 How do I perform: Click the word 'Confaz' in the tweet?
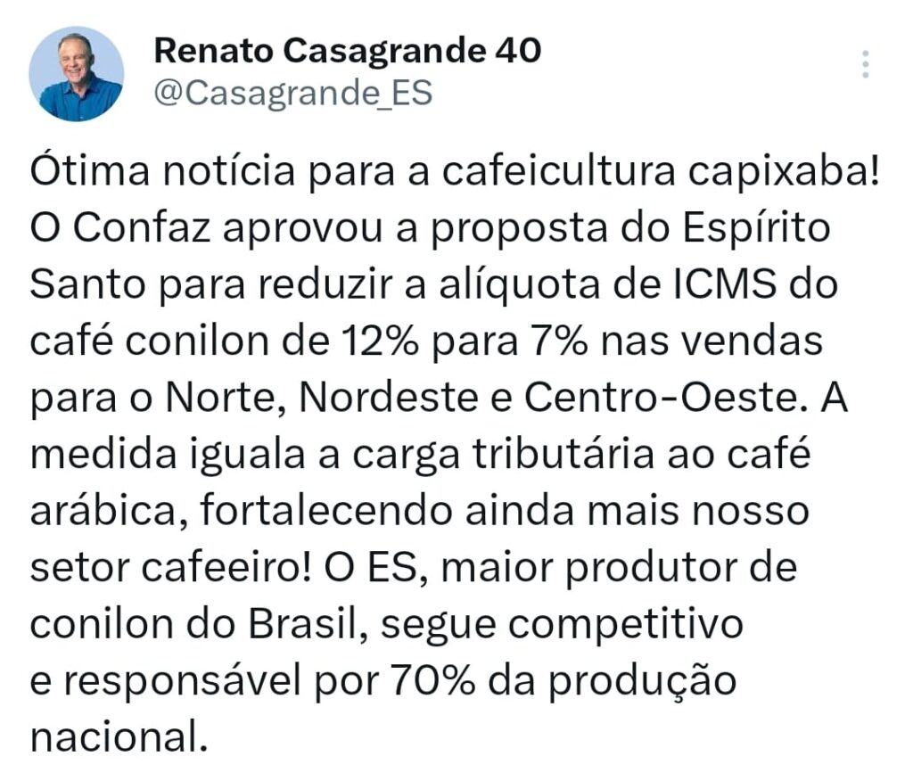click(x=142, y=227)
